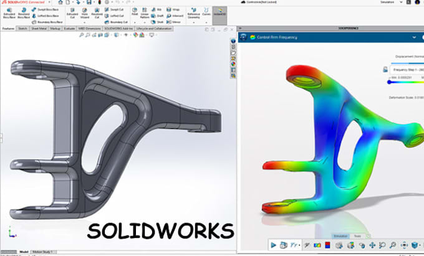424x256 pixels.
Task: Open the Apply Scene icon
Action: pyautogui.click(x=142, y=35)
